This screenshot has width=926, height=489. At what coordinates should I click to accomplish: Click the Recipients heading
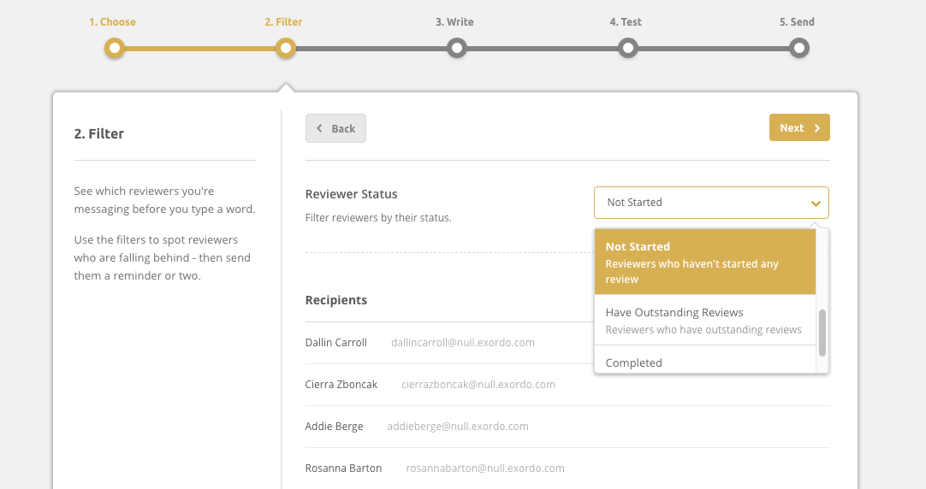336,300
